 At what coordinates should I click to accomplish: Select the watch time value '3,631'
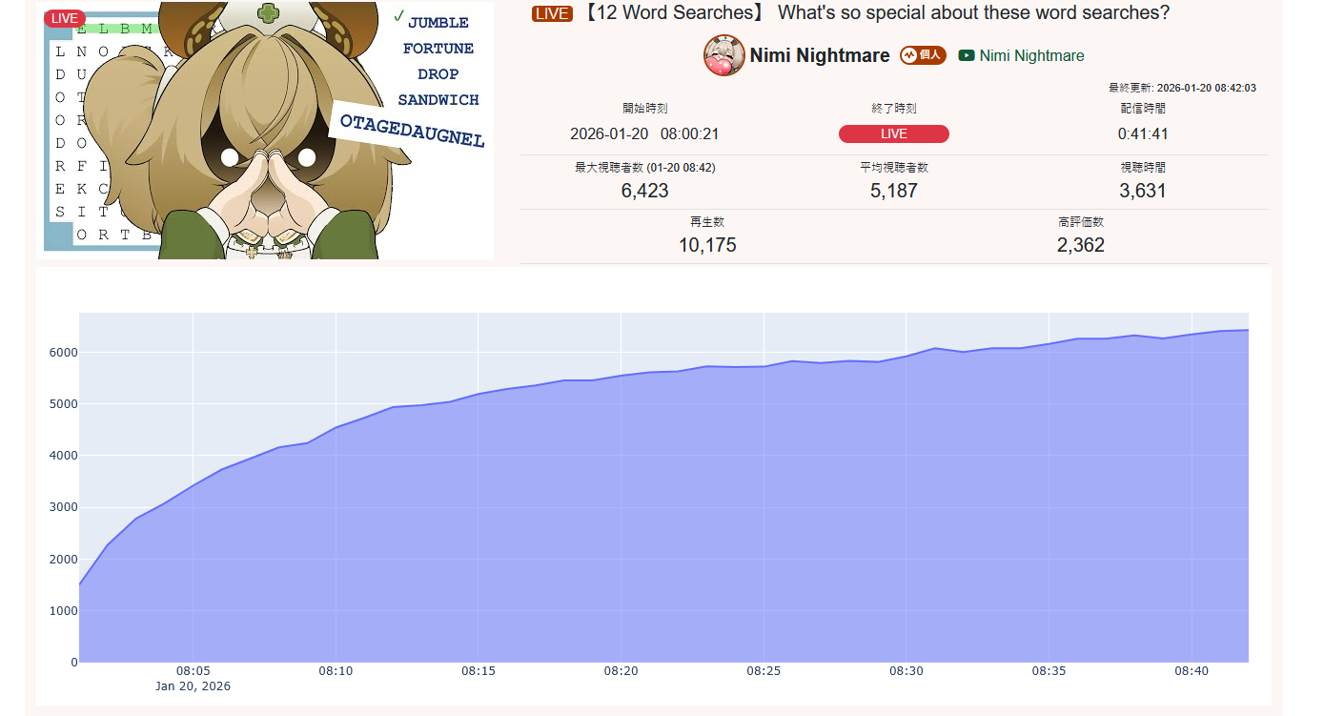point(1143,191)
